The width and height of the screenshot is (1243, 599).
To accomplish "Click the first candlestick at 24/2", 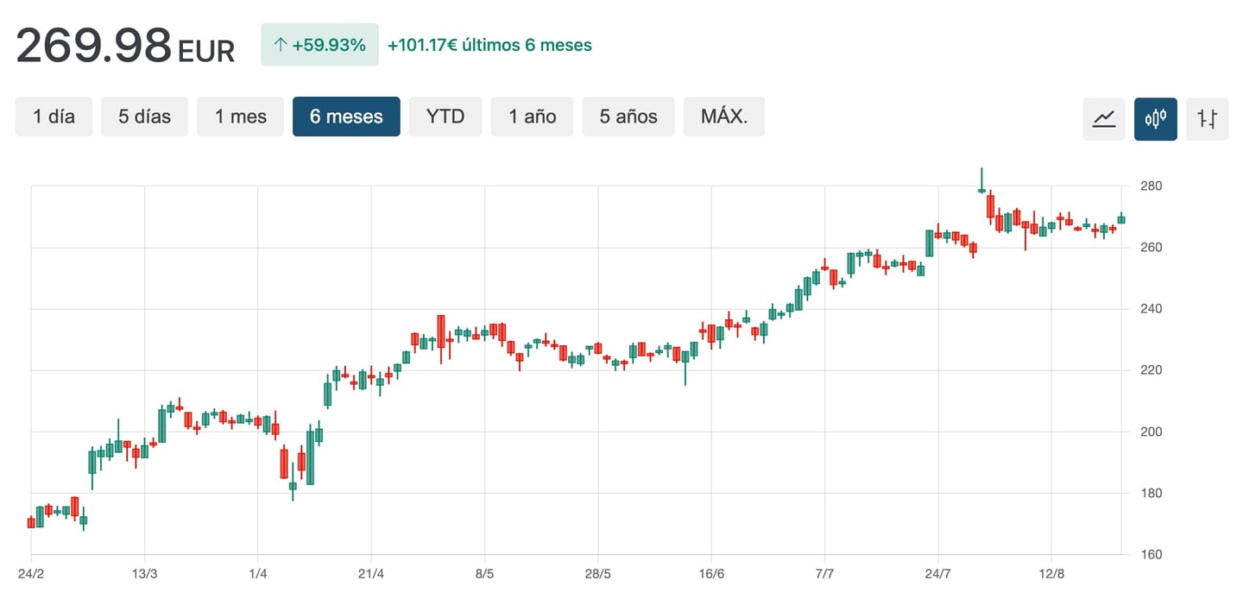I will click(31, 522).
